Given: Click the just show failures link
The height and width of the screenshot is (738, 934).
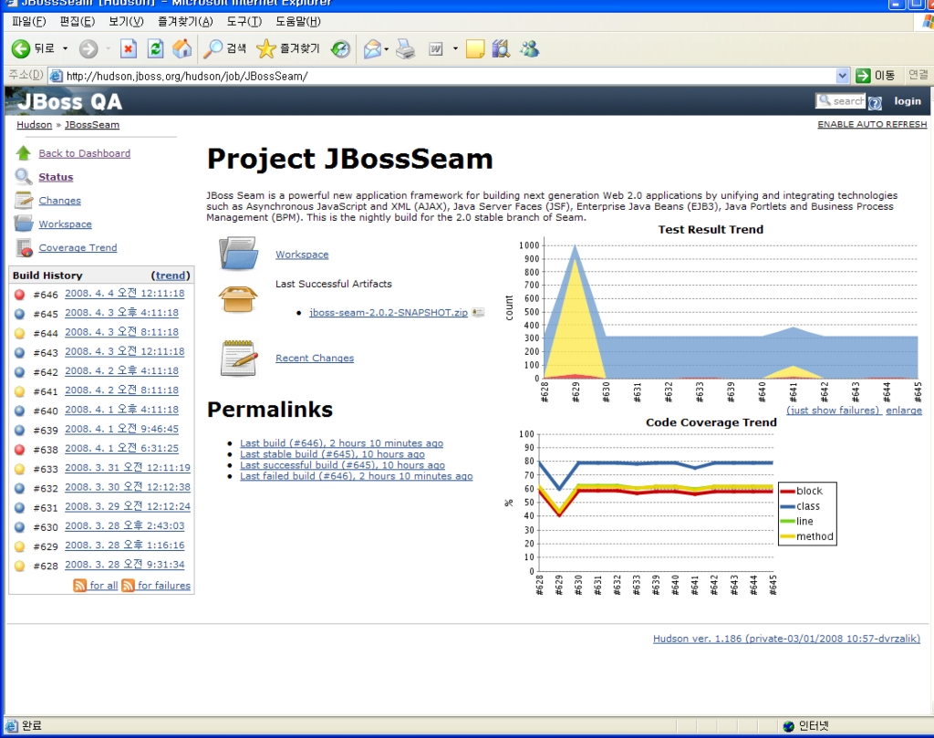Looking at the screenshot, I should [833, 410].
